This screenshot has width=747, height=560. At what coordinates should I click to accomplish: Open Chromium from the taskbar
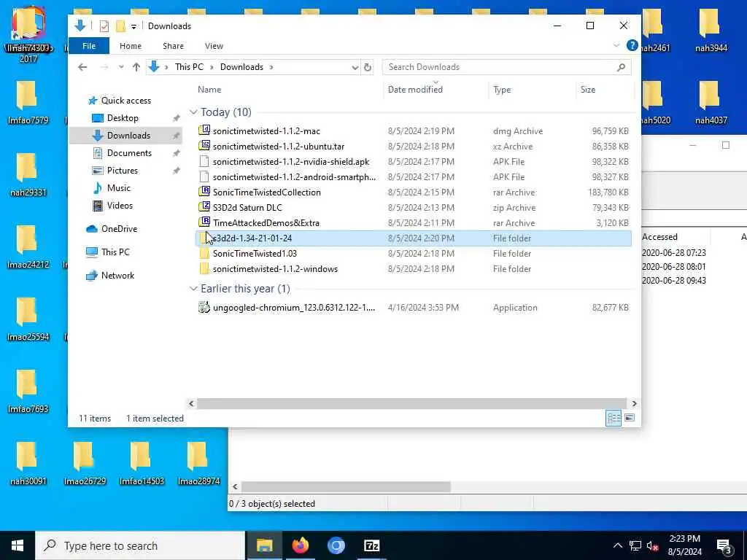336,545
